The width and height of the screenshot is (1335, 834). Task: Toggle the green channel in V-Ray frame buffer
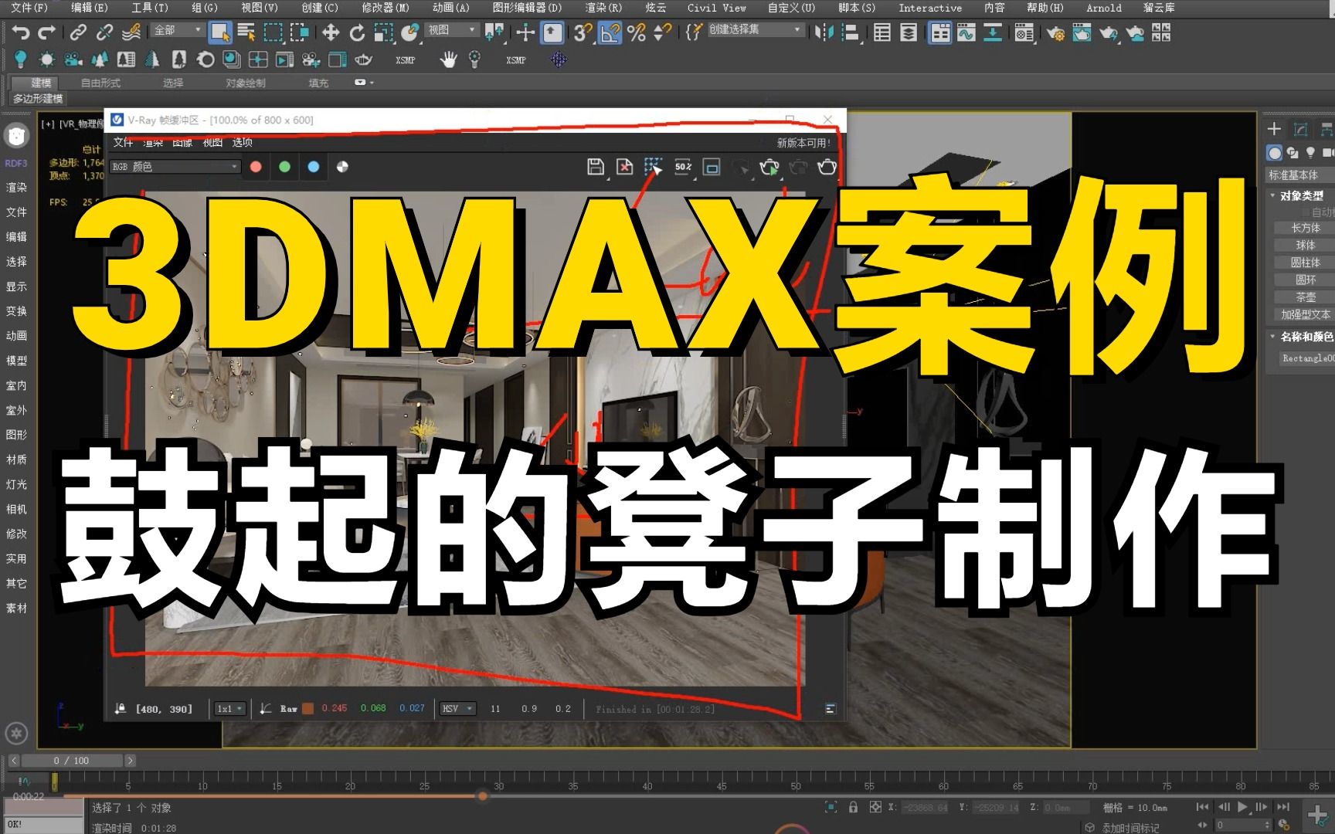(285, 167)
